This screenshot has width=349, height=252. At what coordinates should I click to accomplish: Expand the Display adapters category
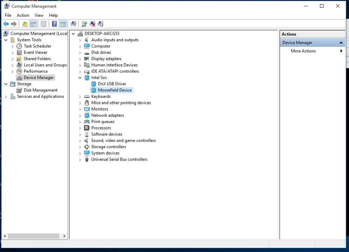pyautogui.click(x=80, y=59)
